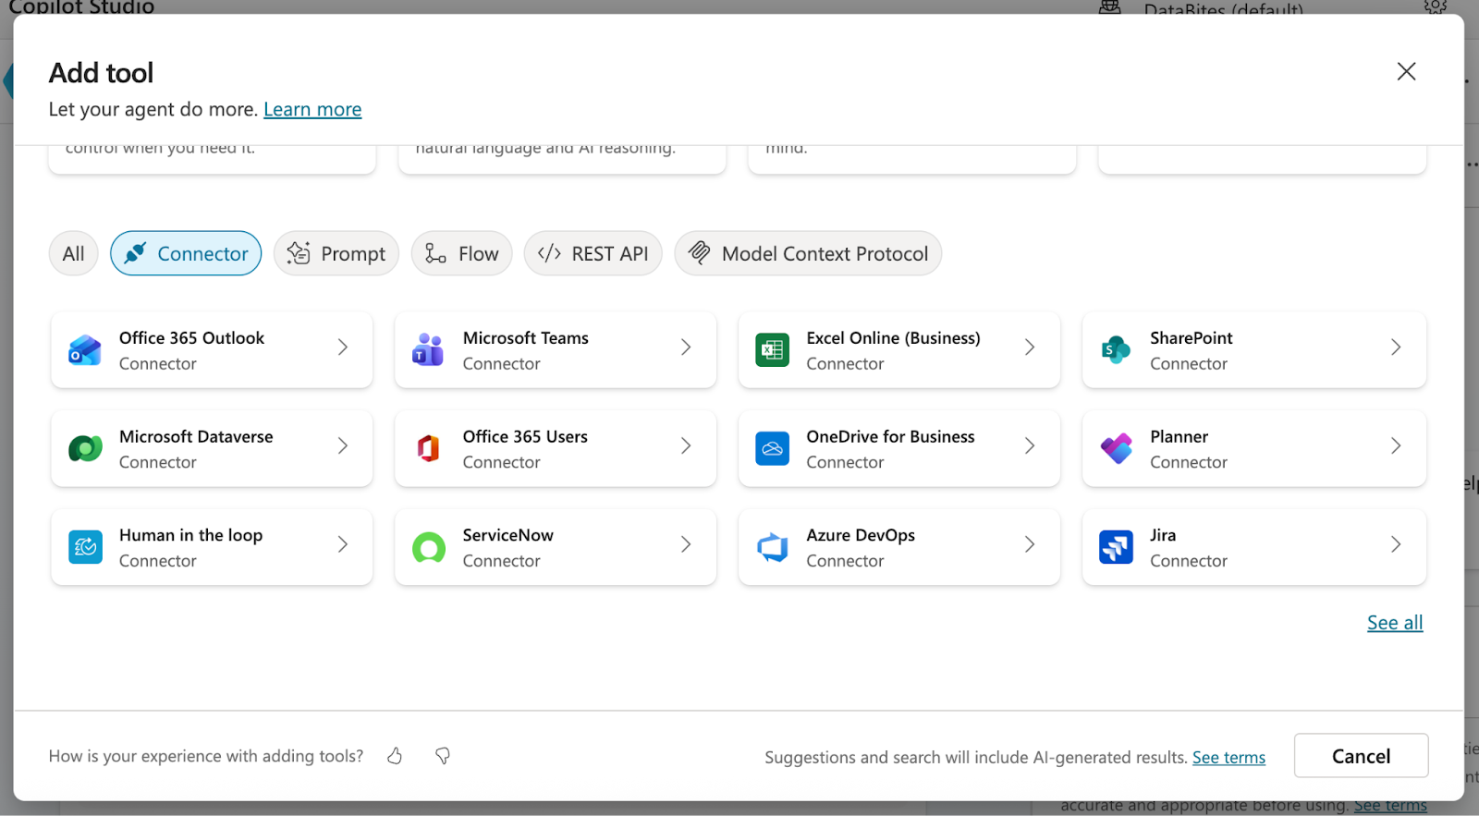Expand the Jira connector chevron
This screenshot has height=816, width=1479.
[1396, 544]
